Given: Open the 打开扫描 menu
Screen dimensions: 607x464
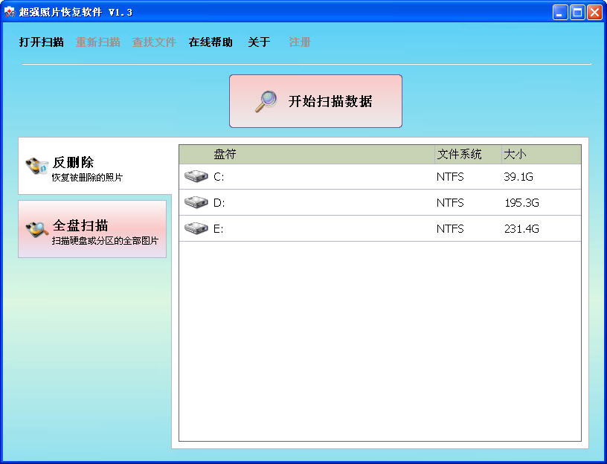Looking at the screenshot, I should [x=41, y=42].
